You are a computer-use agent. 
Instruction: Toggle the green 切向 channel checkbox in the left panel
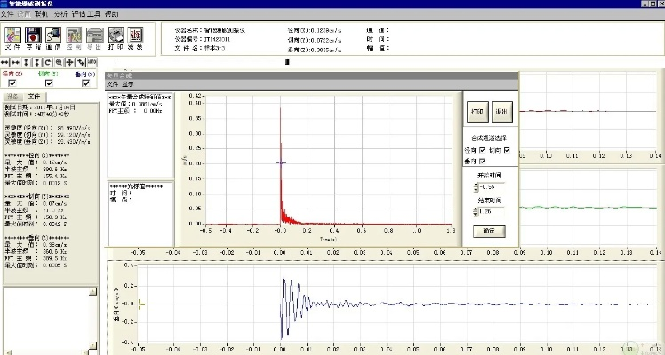tap(48, 83)
